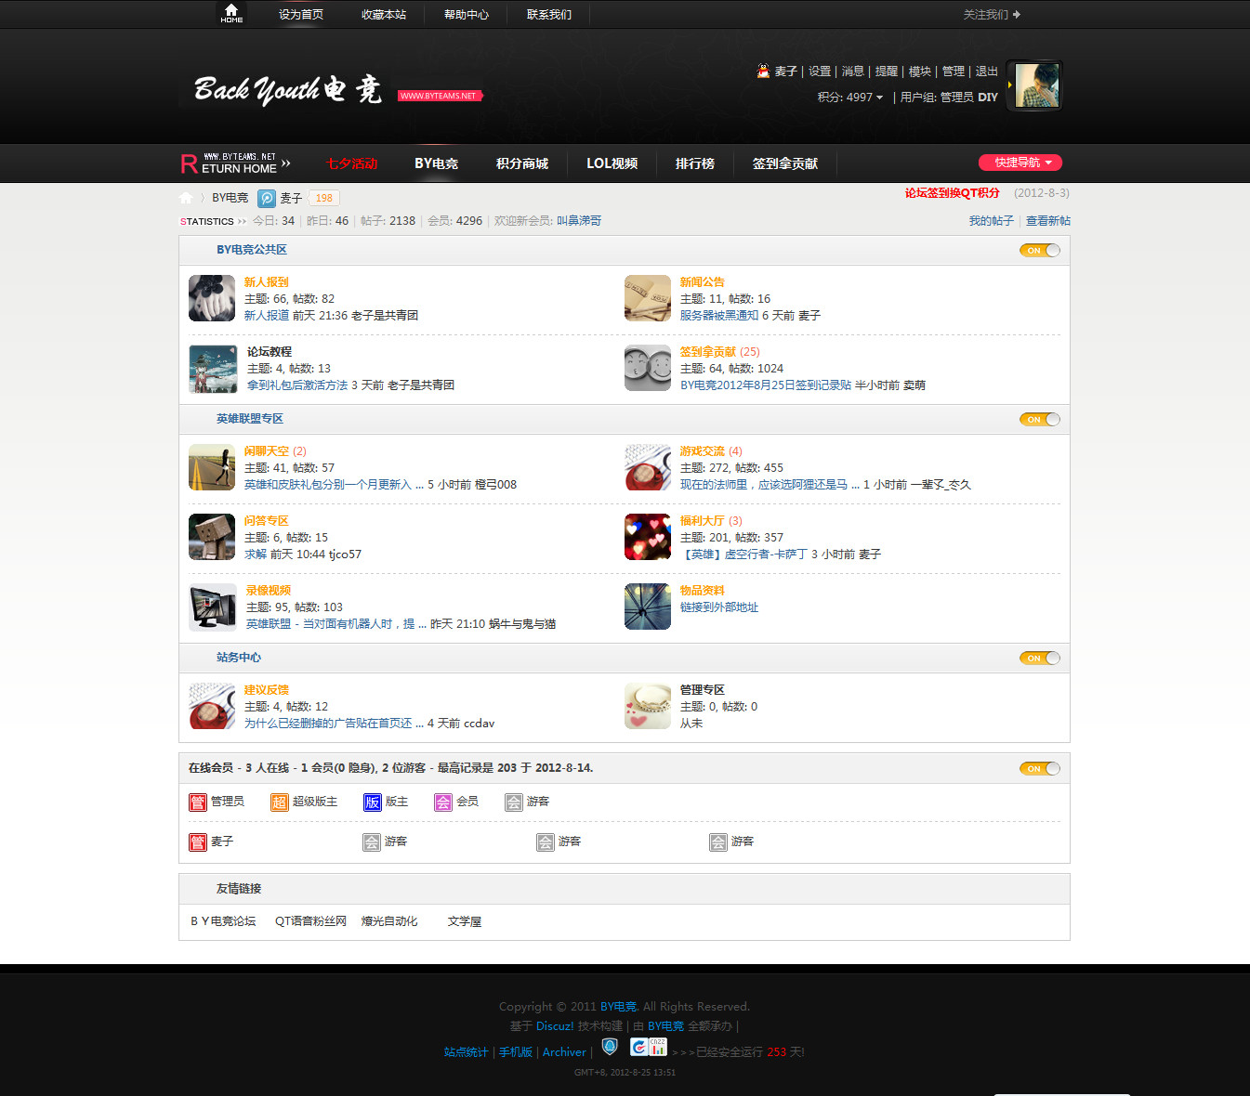1250x1096 pixels.
Task: Open the 问答专区 forum icon
Action: tap(212, 537)
